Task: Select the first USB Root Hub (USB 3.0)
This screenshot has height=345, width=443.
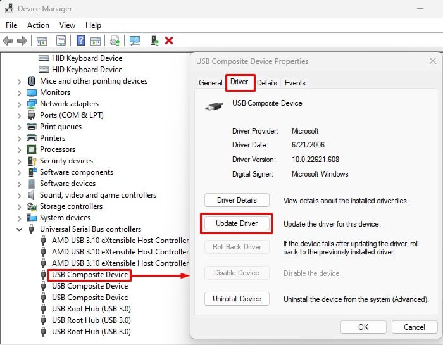Action: (91, 309)
